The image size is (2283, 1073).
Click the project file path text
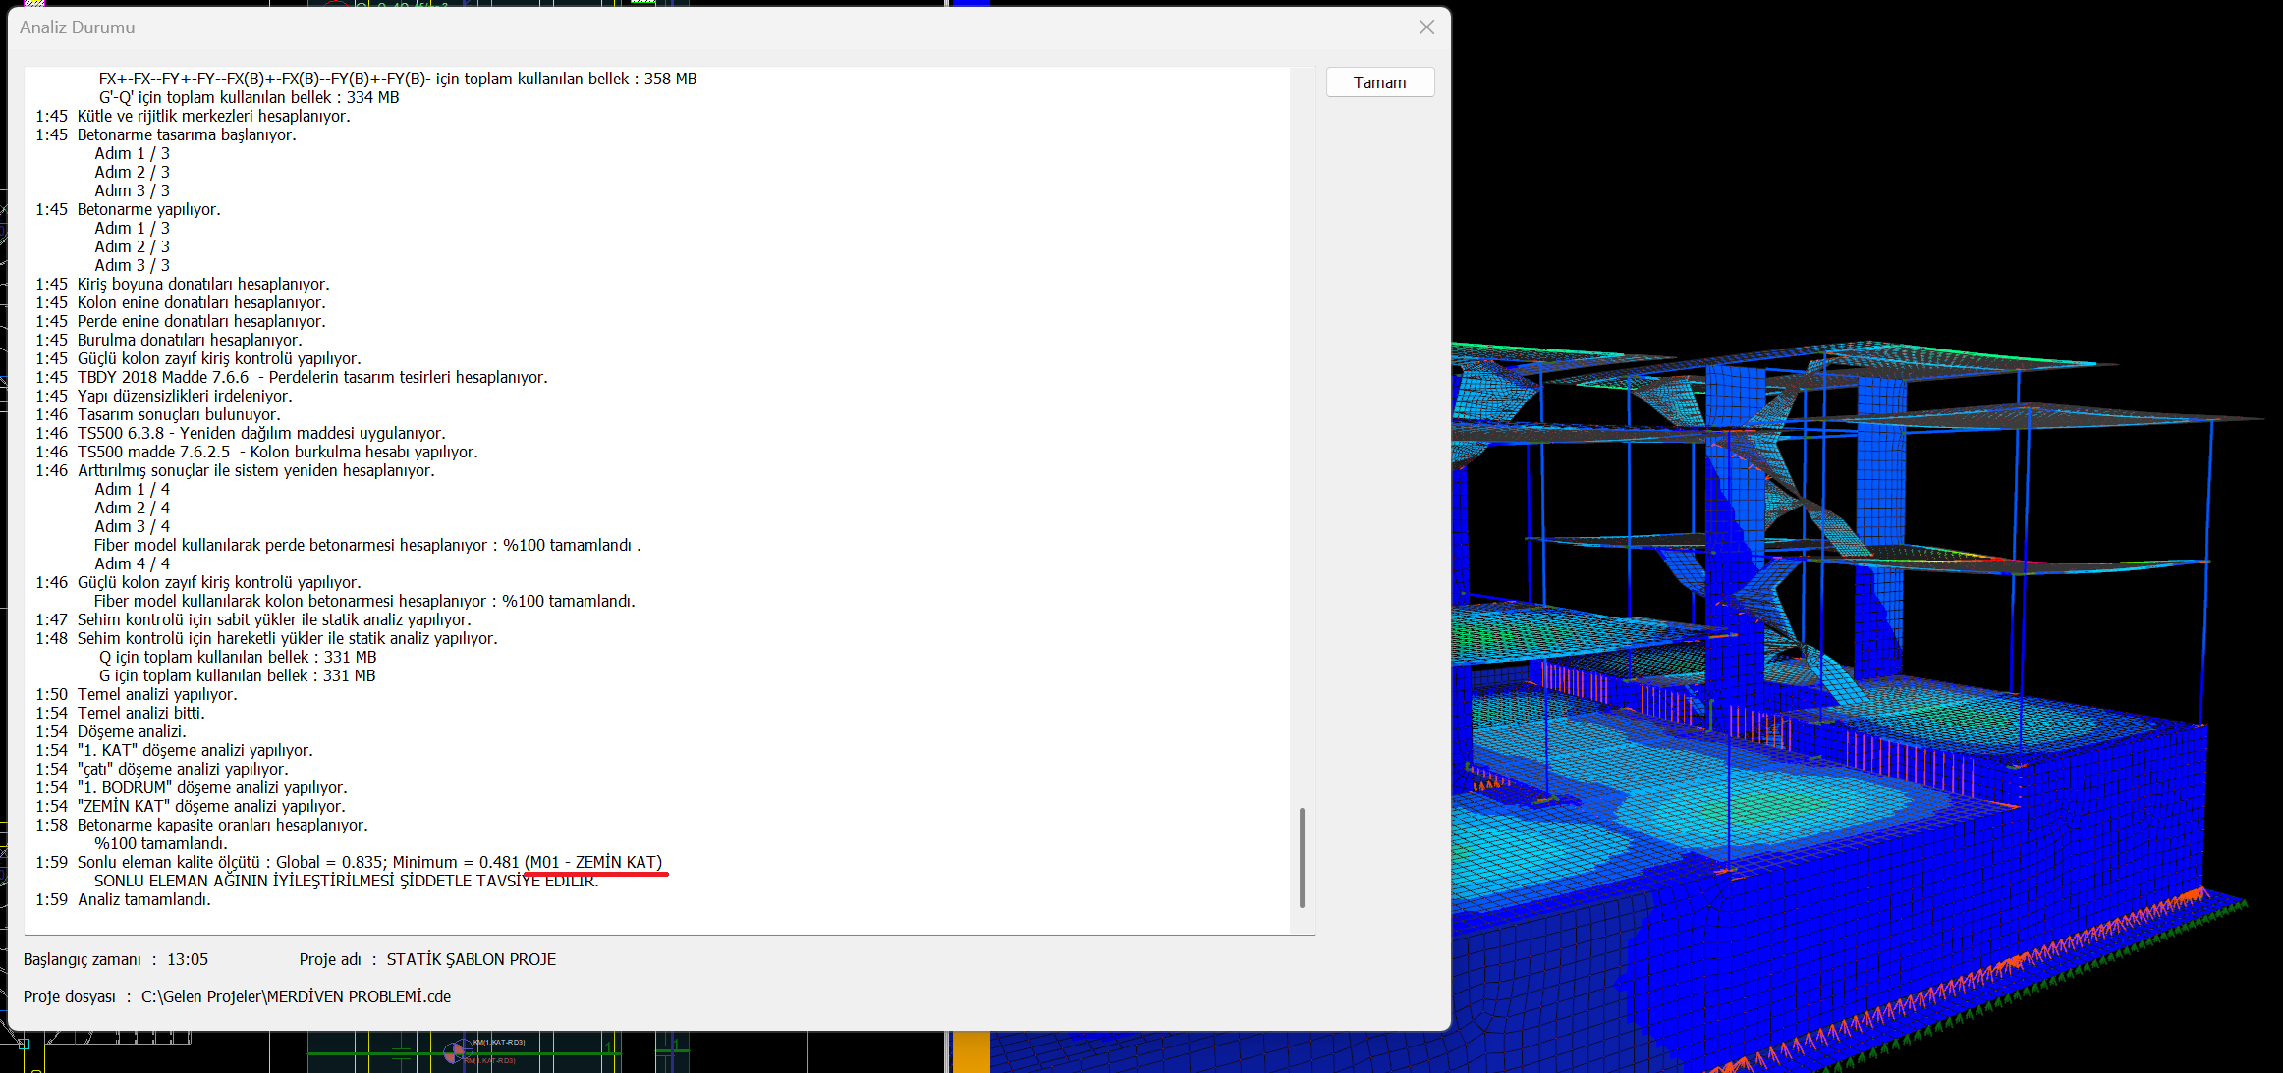click(296, 996)
